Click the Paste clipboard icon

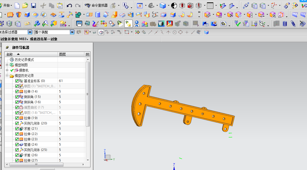60,5
